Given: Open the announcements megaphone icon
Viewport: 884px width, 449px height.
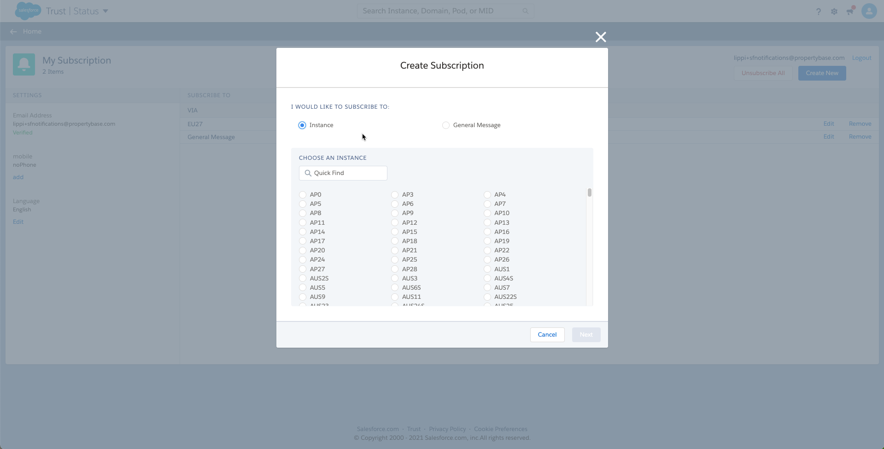Looking at the screenshot, I should pos(850,11).
